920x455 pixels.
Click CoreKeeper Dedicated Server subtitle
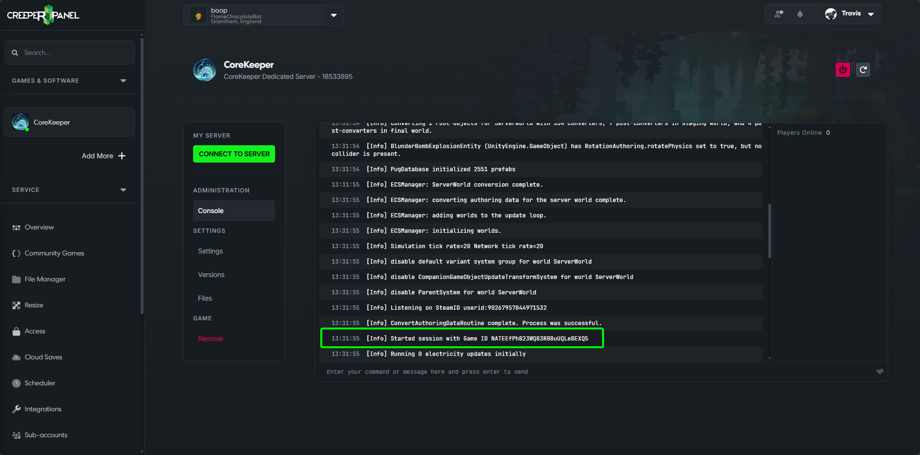(x=288, y=76)
